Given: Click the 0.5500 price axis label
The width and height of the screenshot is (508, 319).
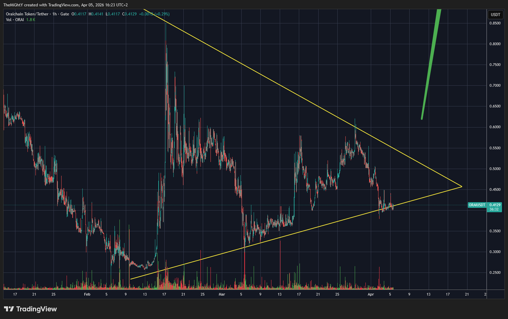Looking at the screenshot, I should point(495,148).
